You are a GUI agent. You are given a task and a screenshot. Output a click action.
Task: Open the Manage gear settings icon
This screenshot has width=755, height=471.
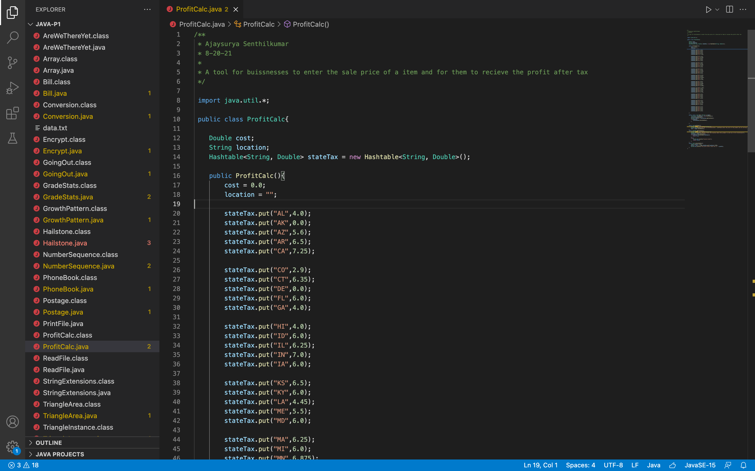coord(13,447)
